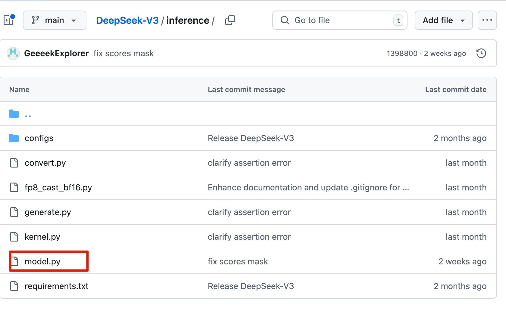Click generate.py 'last month' date
Screen dimensions: 506x311
(466, 212)
